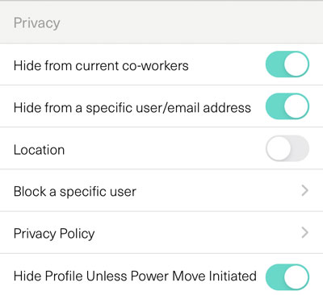Open Block a specific user via its chevron
323x295 pixels.
(304, 190)
